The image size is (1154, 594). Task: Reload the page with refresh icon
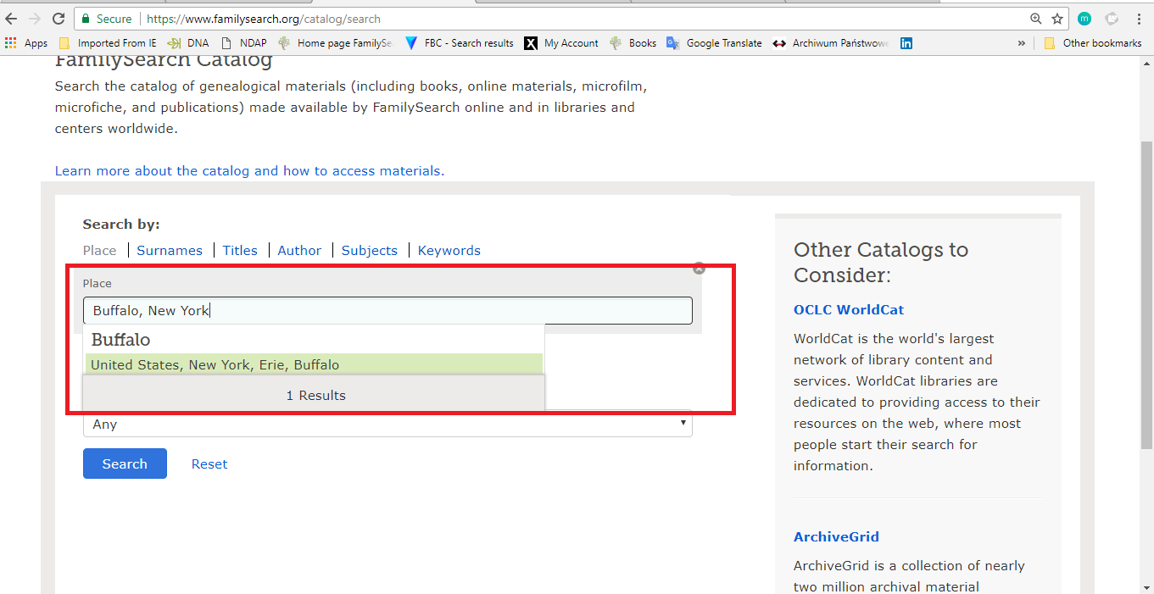pos(59,19)
